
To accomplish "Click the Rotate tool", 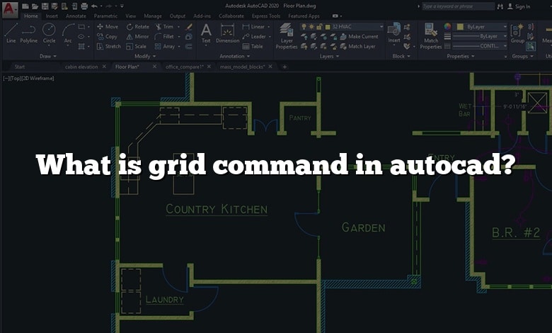I will 138,26.
